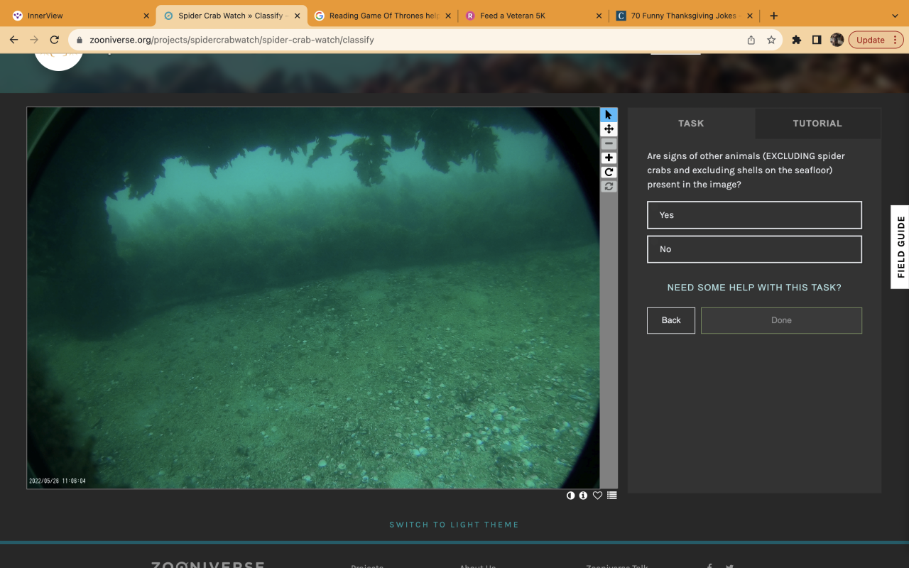Invert the image colors
This screenshot has height=568, width=909.
tap(570, 496)
